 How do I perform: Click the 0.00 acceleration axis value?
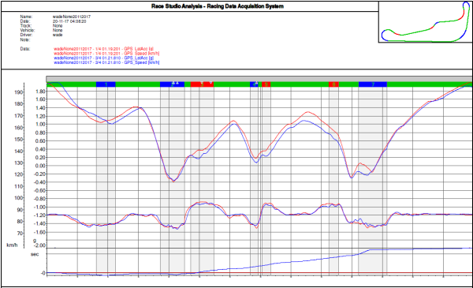point(40,166)
